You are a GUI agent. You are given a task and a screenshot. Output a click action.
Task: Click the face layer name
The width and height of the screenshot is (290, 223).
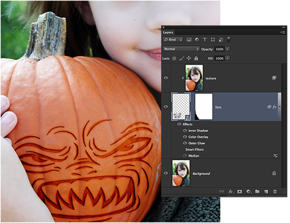[218, 107]
